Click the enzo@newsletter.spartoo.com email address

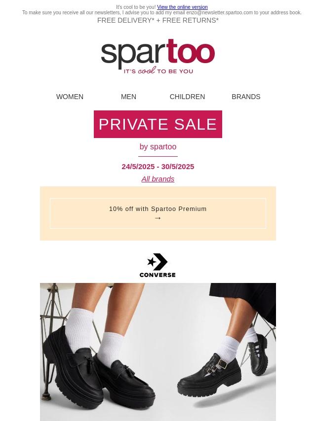pyautogui.click(x=219, y=13)
